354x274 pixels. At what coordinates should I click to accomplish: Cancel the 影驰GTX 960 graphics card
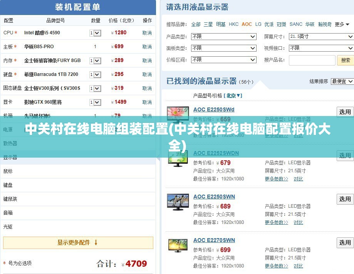tap(147, 102)
